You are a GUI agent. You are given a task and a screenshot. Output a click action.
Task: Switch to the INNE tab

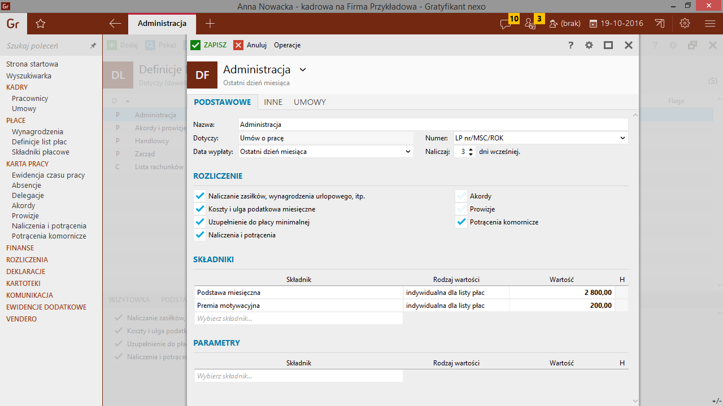(x=273, y=102)
